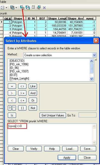Image resolution: width=100 pixels, height=165 pixels.
Task: Click the Select By Attributes toolbar icon
Action: point(22,8)
